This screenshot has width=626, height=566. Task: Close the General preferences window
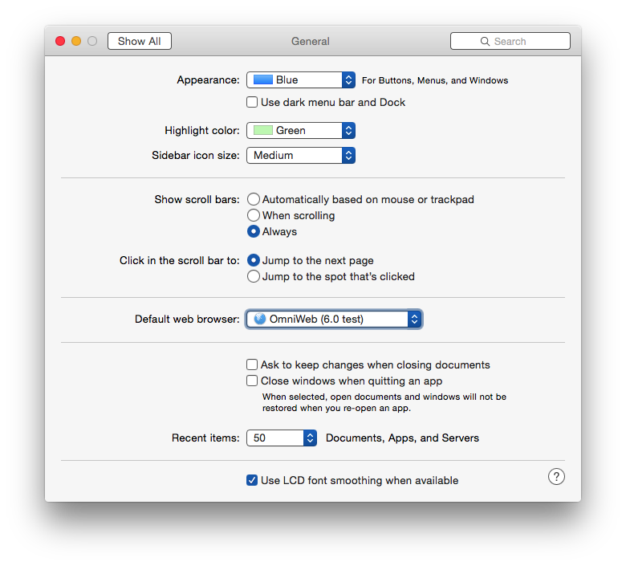point(60,41)
